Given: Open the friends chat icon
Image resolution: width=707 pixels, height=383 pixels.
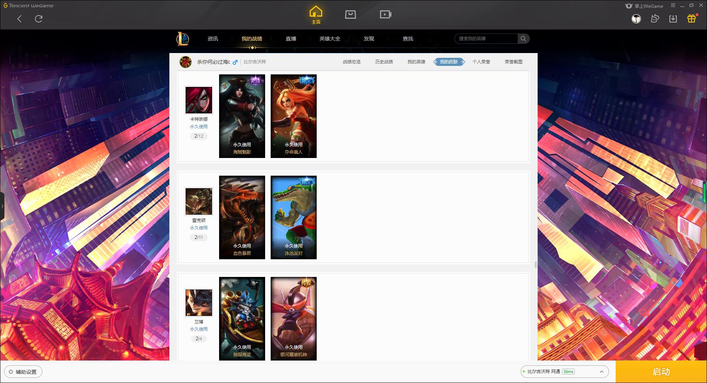Looking at the screenshot, I should tap(655, 19).
